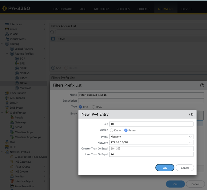Viewport: 207px width, 190px height.
Task: Collapse the Network Profiles tree node
Action: coord(2,152)
